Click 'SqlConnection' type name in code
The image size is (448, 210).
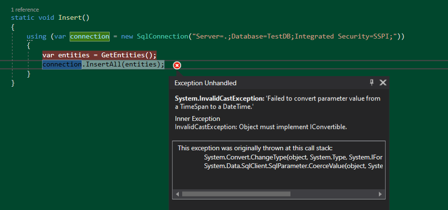point(162,37)
